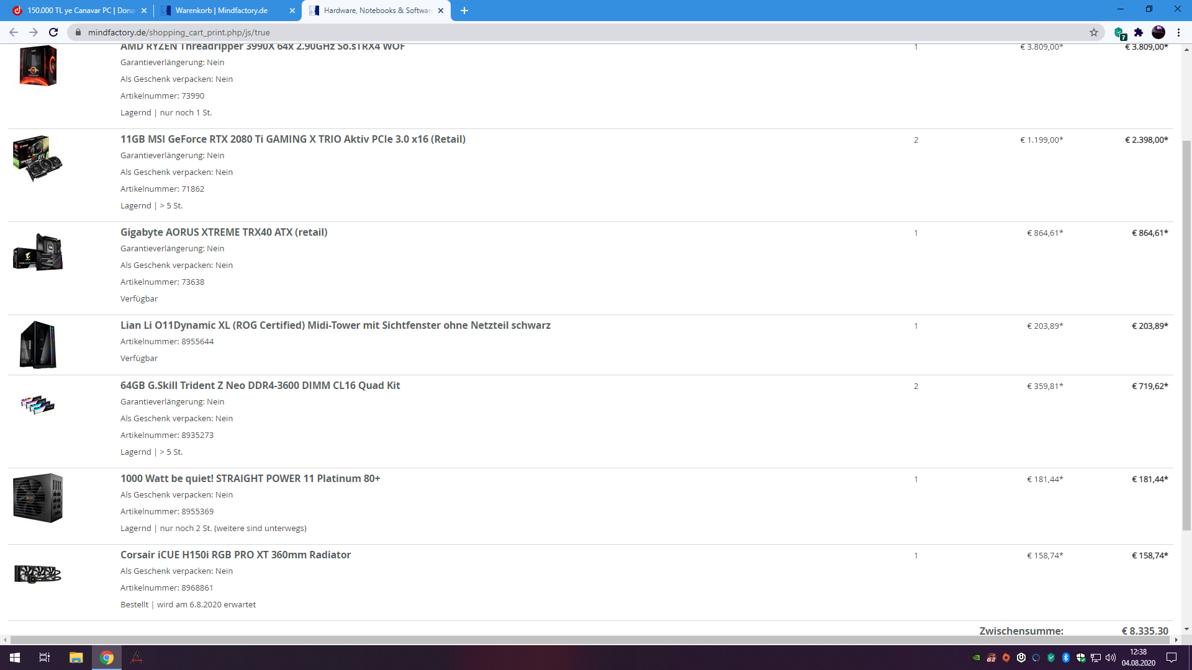Switch to 150.000 TL Canavar PC tab

pyautogui.click(x=81, y=11)
